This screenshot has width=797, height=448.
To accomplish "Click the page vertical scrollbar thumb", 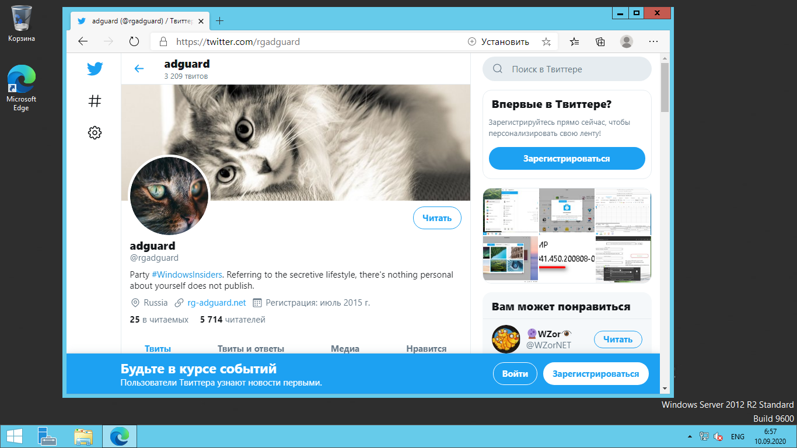I will 665,87.
